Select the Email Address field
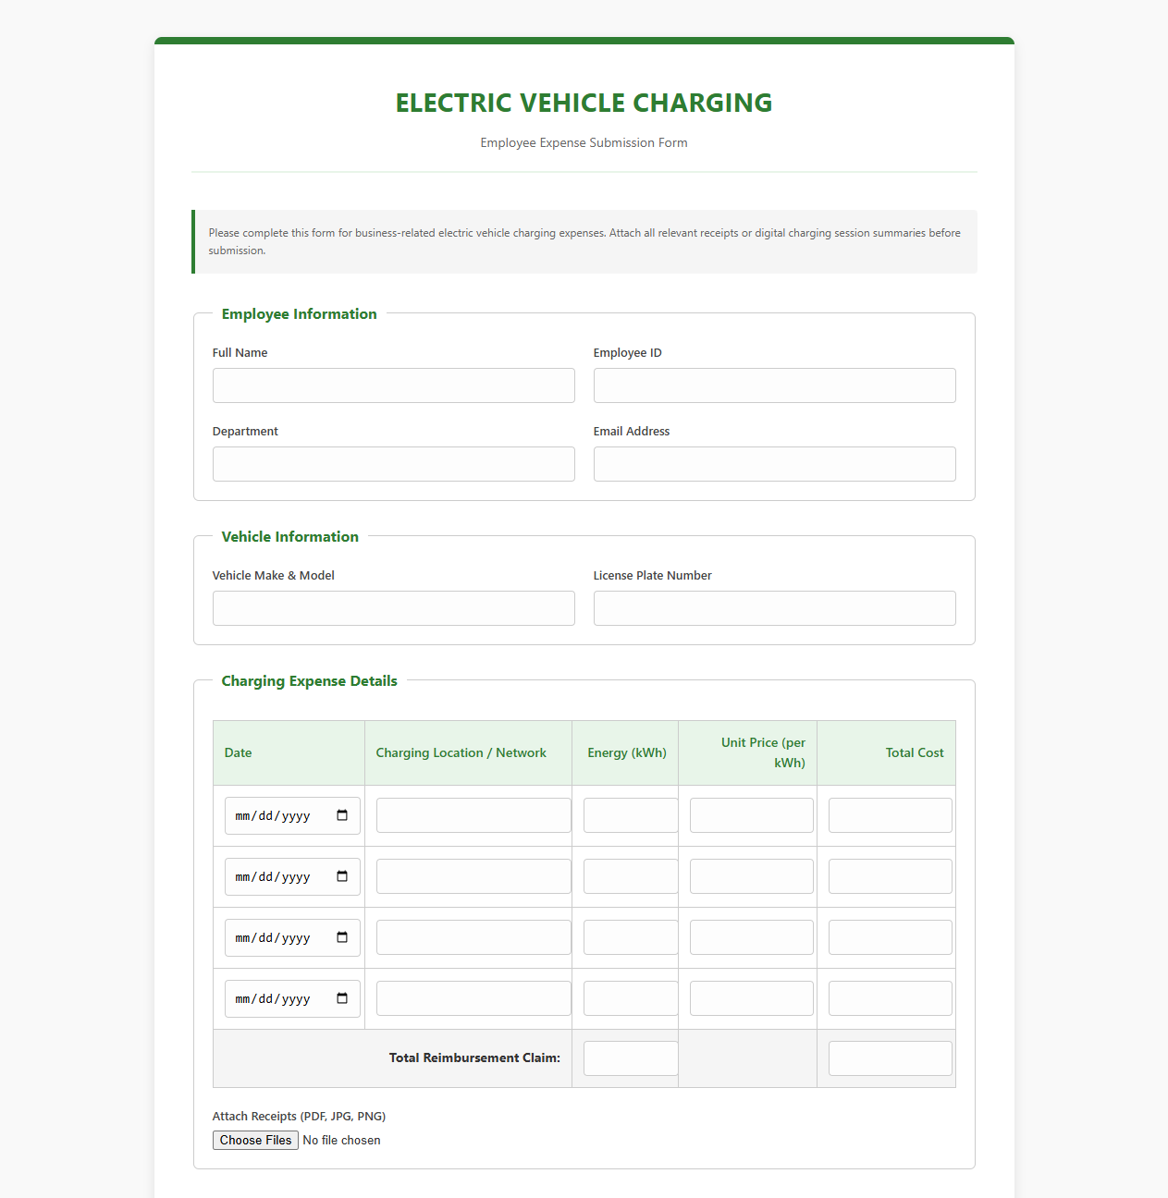 point(775,464)
